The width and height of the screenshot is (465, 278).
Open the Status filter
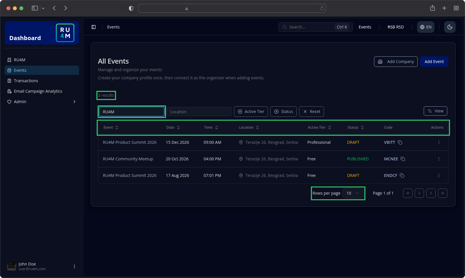click(283, 112)
